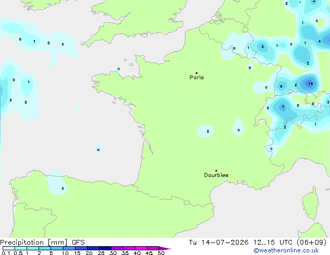Click the Paris location dot marker

tap(197, 73)
